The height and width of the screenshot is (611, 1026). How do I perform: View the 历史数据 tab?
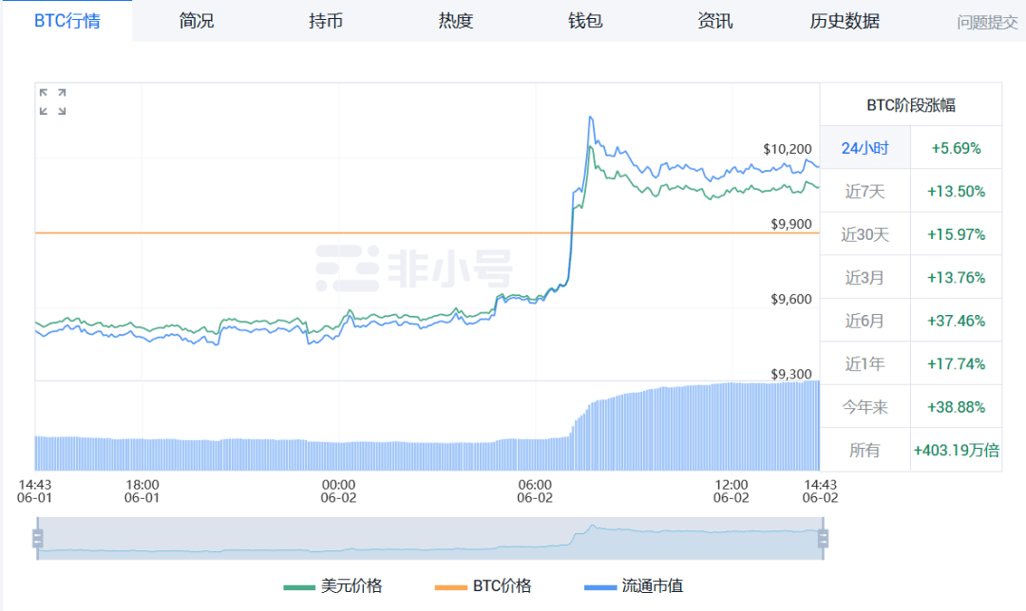click(x=845, y=21)
